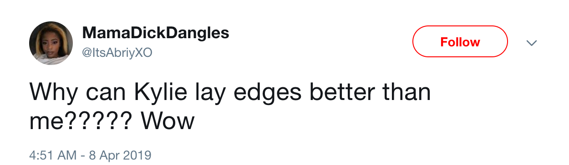Click the "AM" in the timestamp
The height and width of the screenshot is (165, 569).
coord(67,155)
